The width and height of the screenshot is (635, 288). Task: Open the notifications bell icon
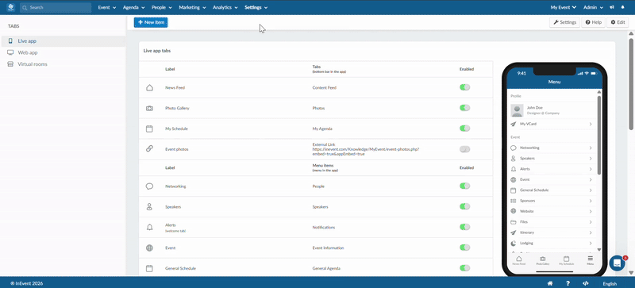(x=623, y=7)
